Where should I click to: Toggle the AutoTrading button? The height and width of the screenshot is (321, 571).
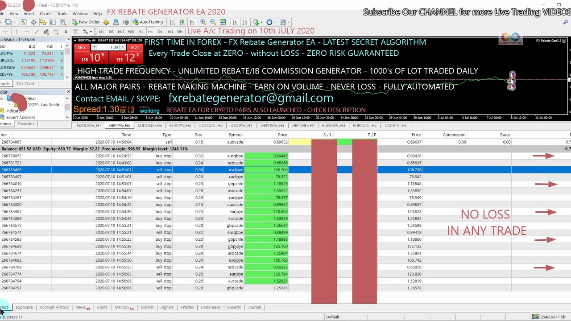point(148,22)
